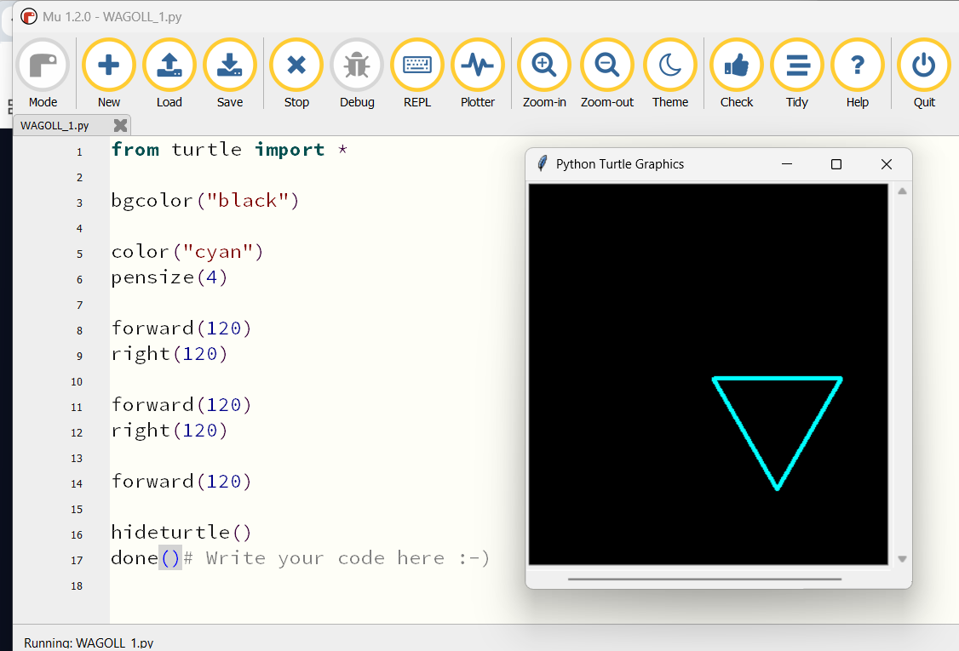The width and height of the screenshot is (959, 651).
Task: Click the Mu app icon in title bar
Action: [29, 16]
